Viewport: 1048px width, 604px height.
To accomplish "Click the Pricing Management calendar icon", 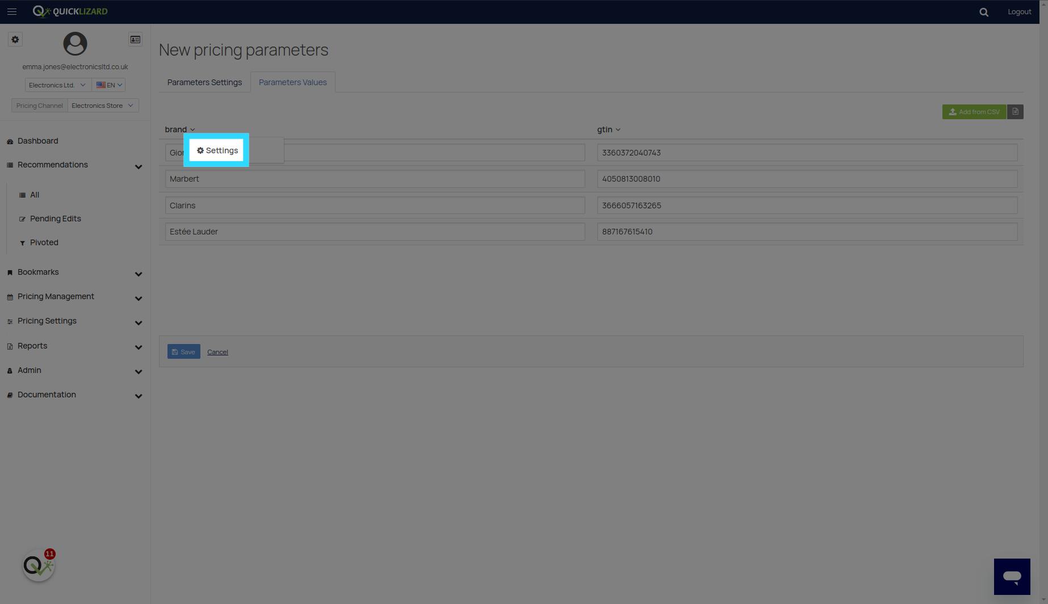I will coord(10,297).
